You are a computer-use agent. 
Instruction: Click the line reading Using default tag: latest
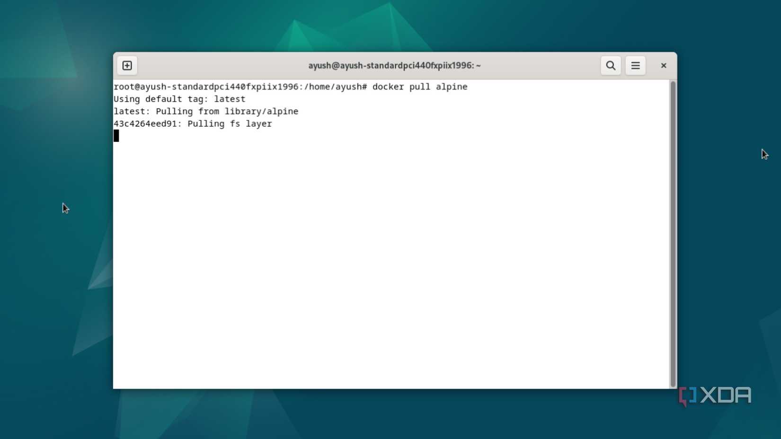[179, 99]
